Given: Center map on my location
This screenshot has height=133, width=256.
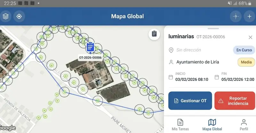Looking at the screenshot, I should tap(19, 16).
